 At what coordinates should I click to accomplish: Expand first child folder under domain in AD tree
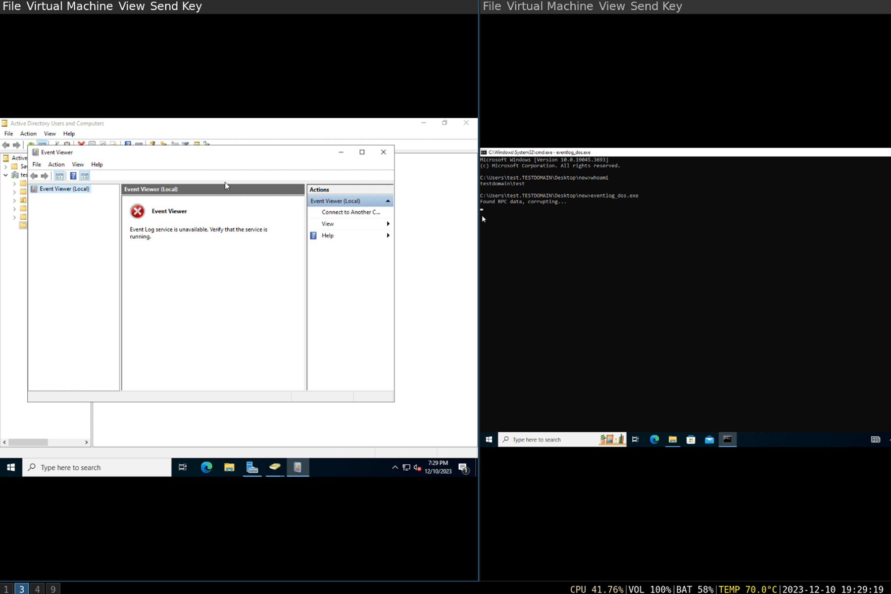14,184
